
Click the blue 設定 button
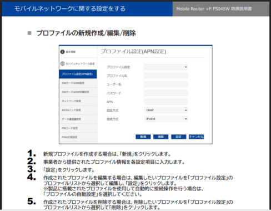point(179,137)
